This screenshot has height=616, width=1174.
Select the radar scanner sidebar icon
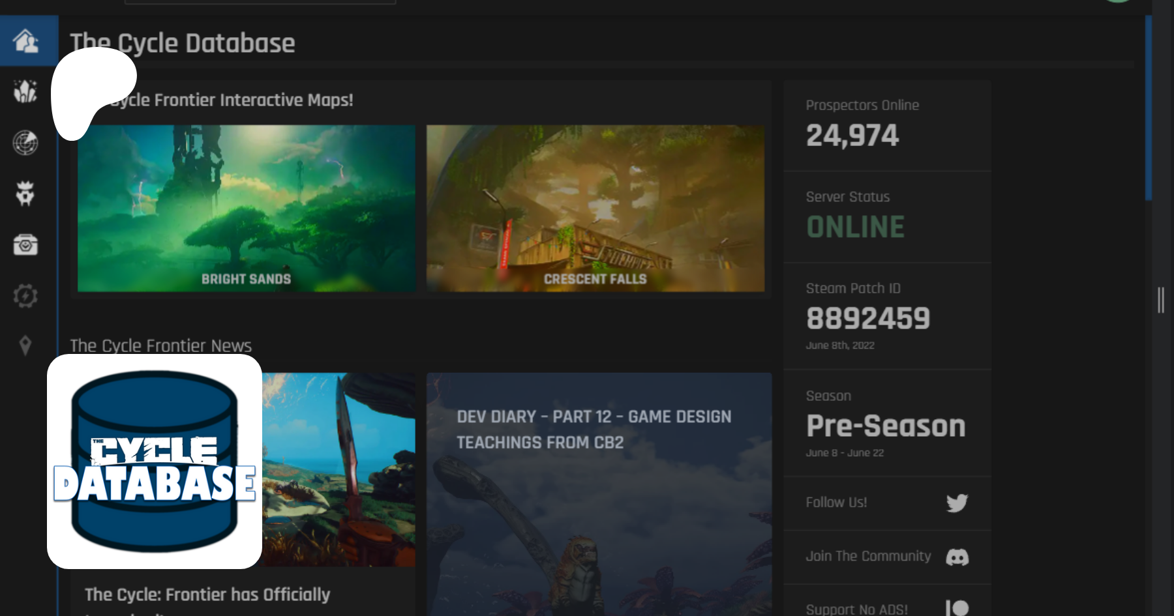(25, 143)
